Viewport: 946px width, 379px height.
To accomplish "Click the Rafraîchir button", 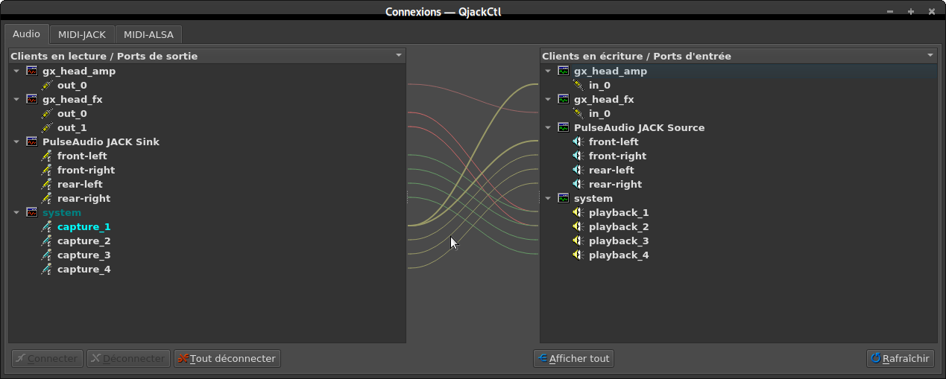I will tap(901, 359).
